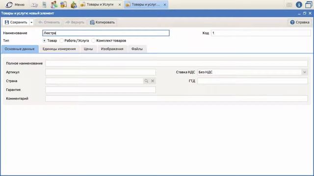Click the Полное наименование field
314x176 pixels.
tap(177, 63)
